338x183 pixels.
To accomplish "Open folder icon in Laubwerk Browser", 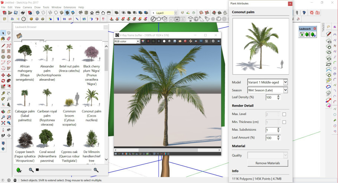I will click(x=19, y=36).
